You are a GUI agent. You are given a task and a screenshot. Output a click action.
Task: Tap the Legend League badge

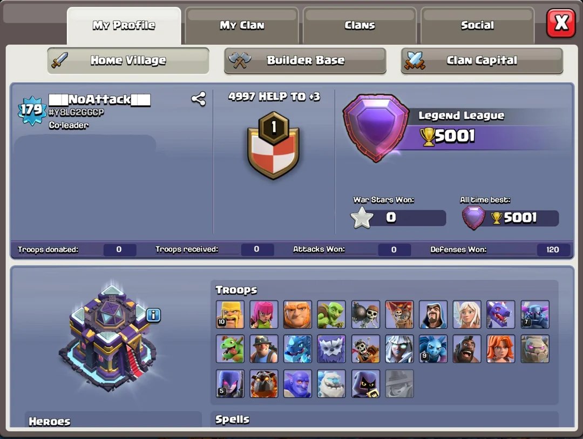click(376, 128)
